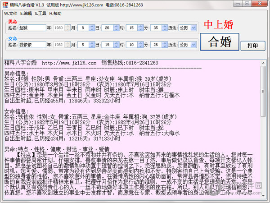Open the E.编辑 menu
Viewport: 270px width, 203px height.
coord(26,14)
